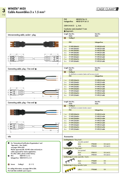127x180 pixels.
Task: Click 'PVC' column header in socket–plug table
Action: [x=70, y=42]
